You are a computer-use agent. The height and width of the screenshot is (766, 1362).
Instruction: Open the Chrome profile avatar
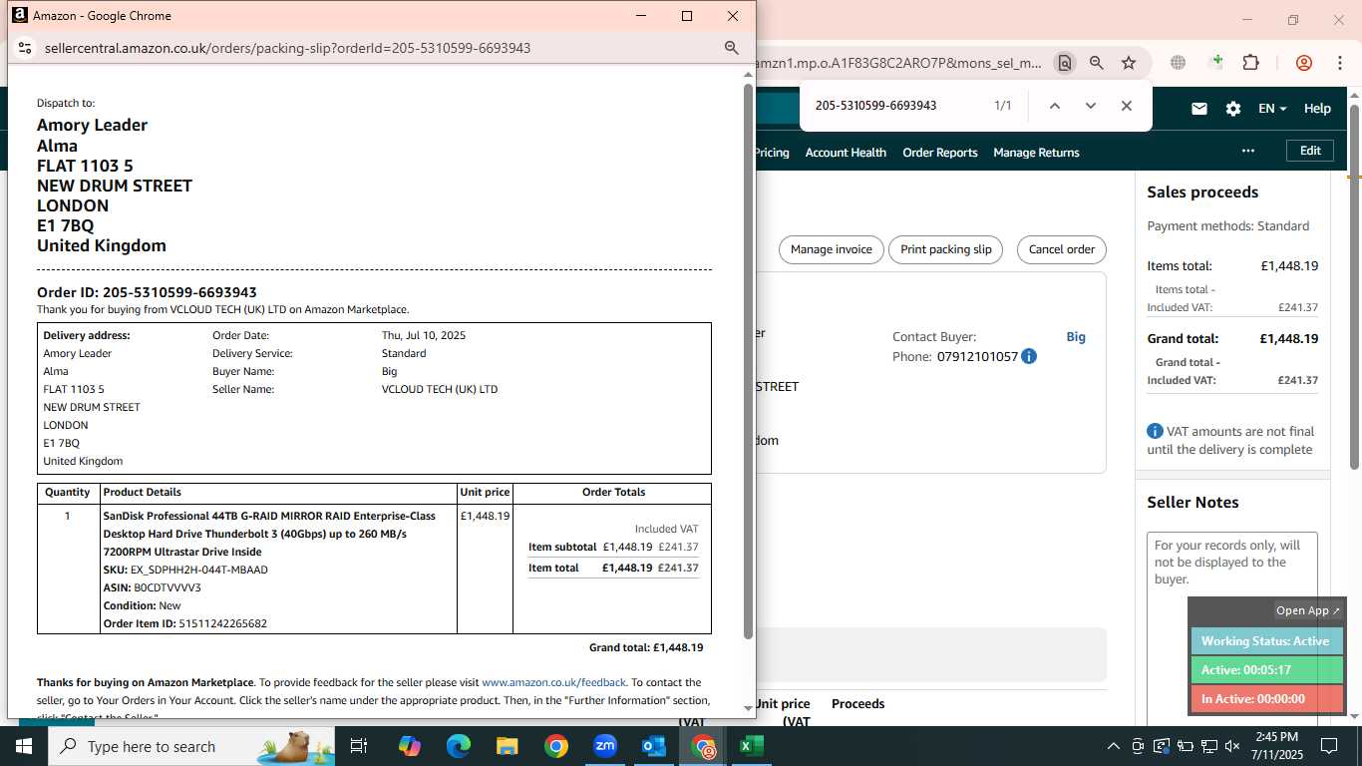pyautogui.click(x=1304, y=63)
